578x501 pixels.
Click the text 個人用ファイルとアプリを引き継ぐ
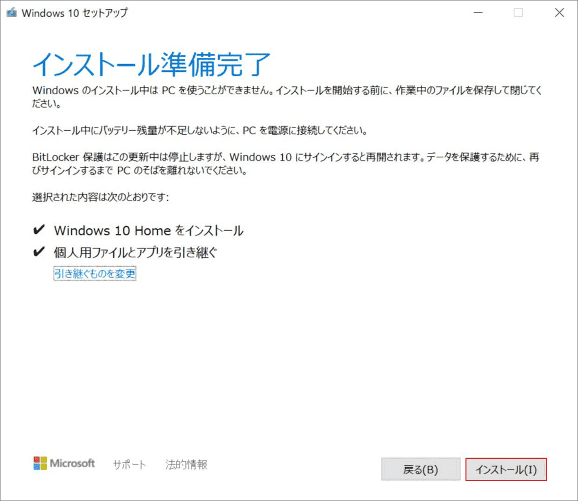pyautogui.click(x=135, y=253)
